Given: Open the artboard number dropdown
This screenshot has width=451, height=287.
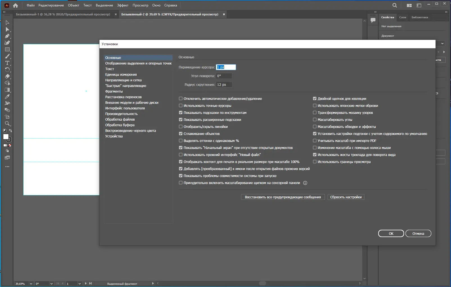Looking at the screenshot, I should click(80, 284).
